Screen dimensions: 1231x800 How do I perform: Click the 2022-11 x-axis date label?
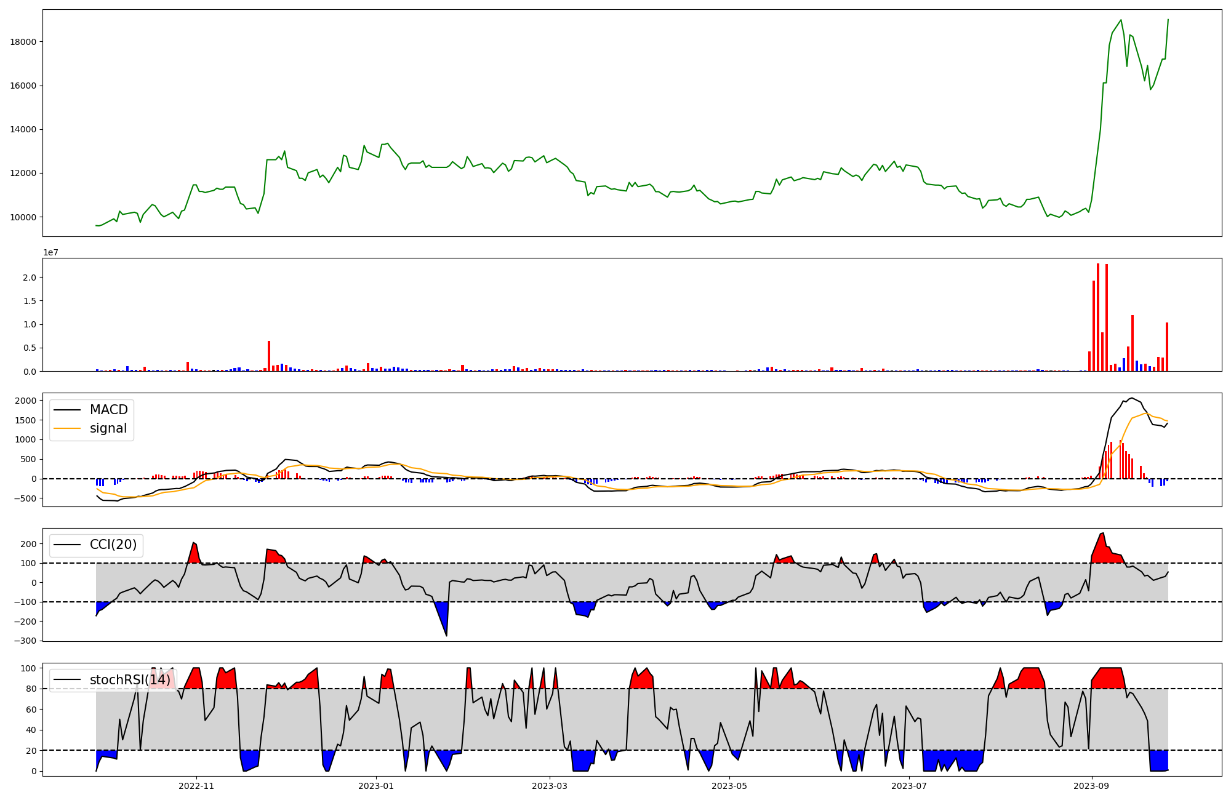point(196,786)
